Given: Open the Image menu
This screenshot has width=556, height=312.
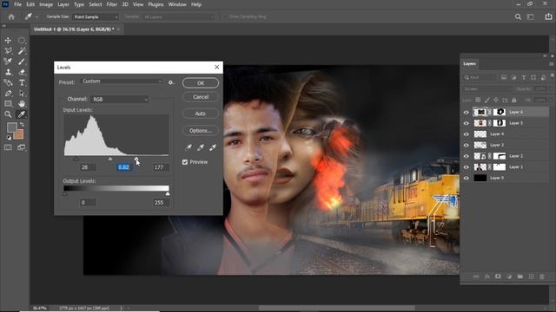Looking at the screenshot, I should [46, 4].
